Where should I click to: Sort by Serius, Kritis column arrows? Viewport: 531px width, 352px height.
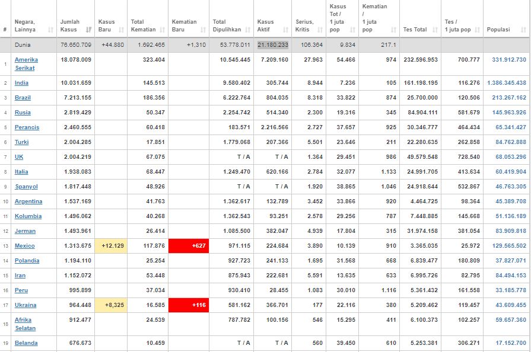click(320, 30)
